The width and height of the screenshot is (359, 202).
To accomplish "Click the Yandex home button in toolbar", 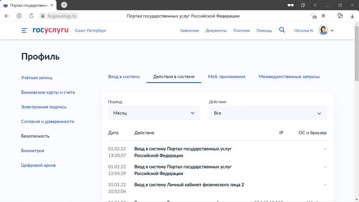I will pos(19,16).
